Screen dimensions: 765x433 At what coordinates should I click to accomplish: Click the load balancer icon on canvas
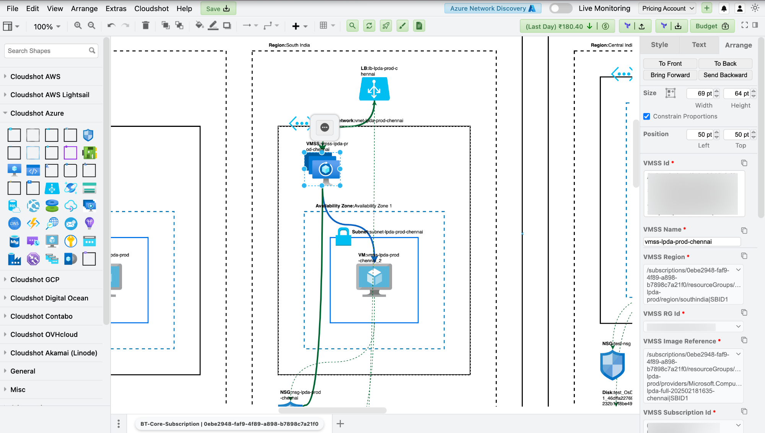374,89
